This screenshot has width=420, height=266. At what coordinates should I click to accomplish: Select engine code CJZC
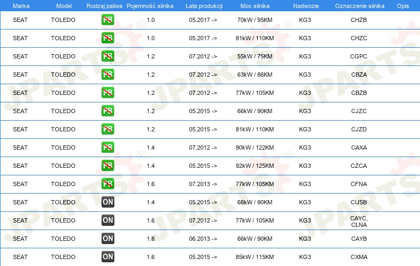[359, 111]
